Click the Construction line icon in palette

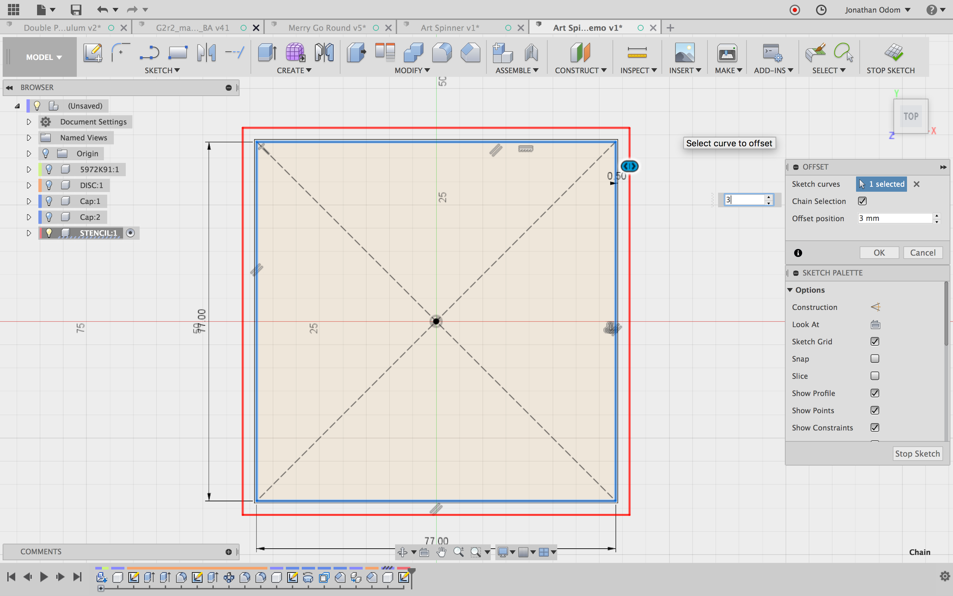click(x=875, y=307)
